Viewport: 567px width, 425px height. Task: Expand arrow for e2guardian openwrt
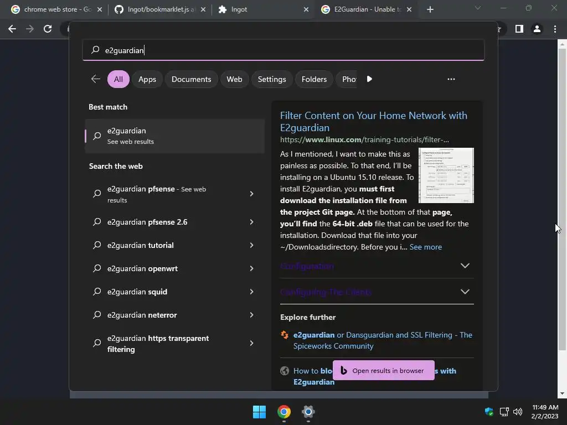coord(251,268)
